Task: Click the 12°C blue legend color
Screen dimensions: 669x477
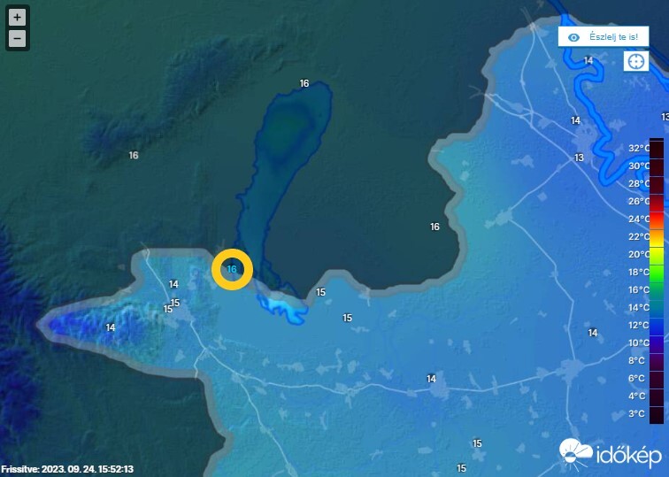Action: [657, 325]
